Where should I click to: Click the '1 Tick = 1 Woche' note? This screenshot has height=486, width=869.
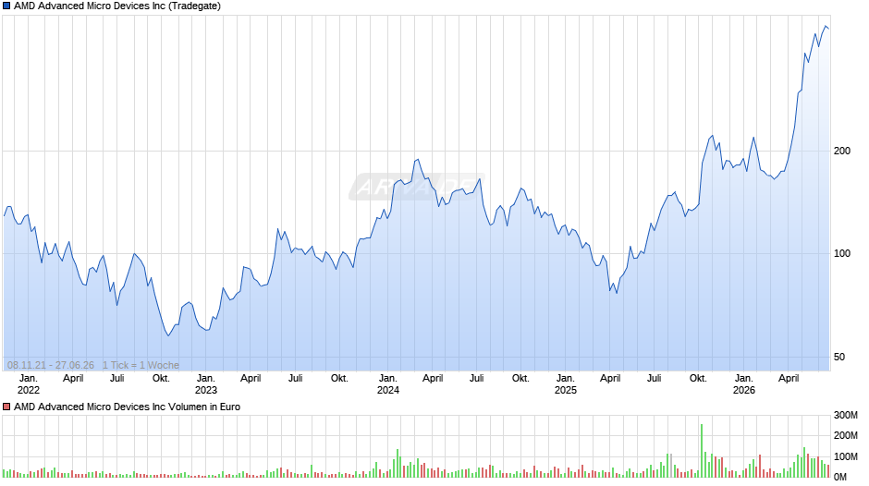click(141, 365)
